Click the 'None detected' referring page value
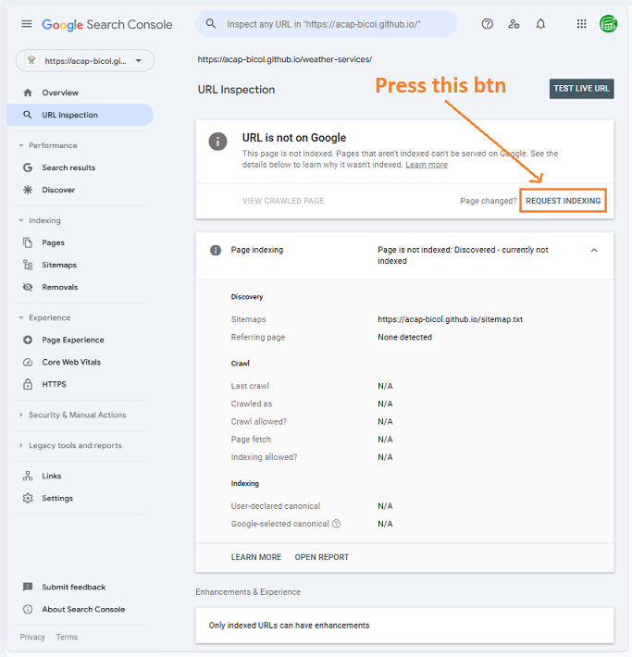 pyautogui.click(x=404, y=338)
